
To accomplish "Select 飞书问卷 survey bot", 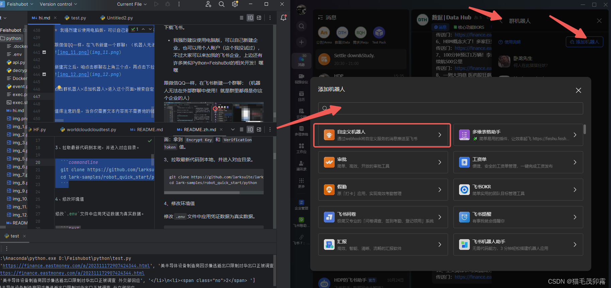I will 383,217.
